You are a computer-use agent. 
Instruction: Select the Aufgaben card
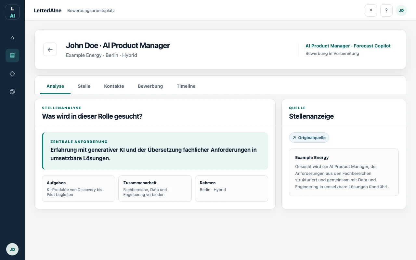tap(78, 189)
